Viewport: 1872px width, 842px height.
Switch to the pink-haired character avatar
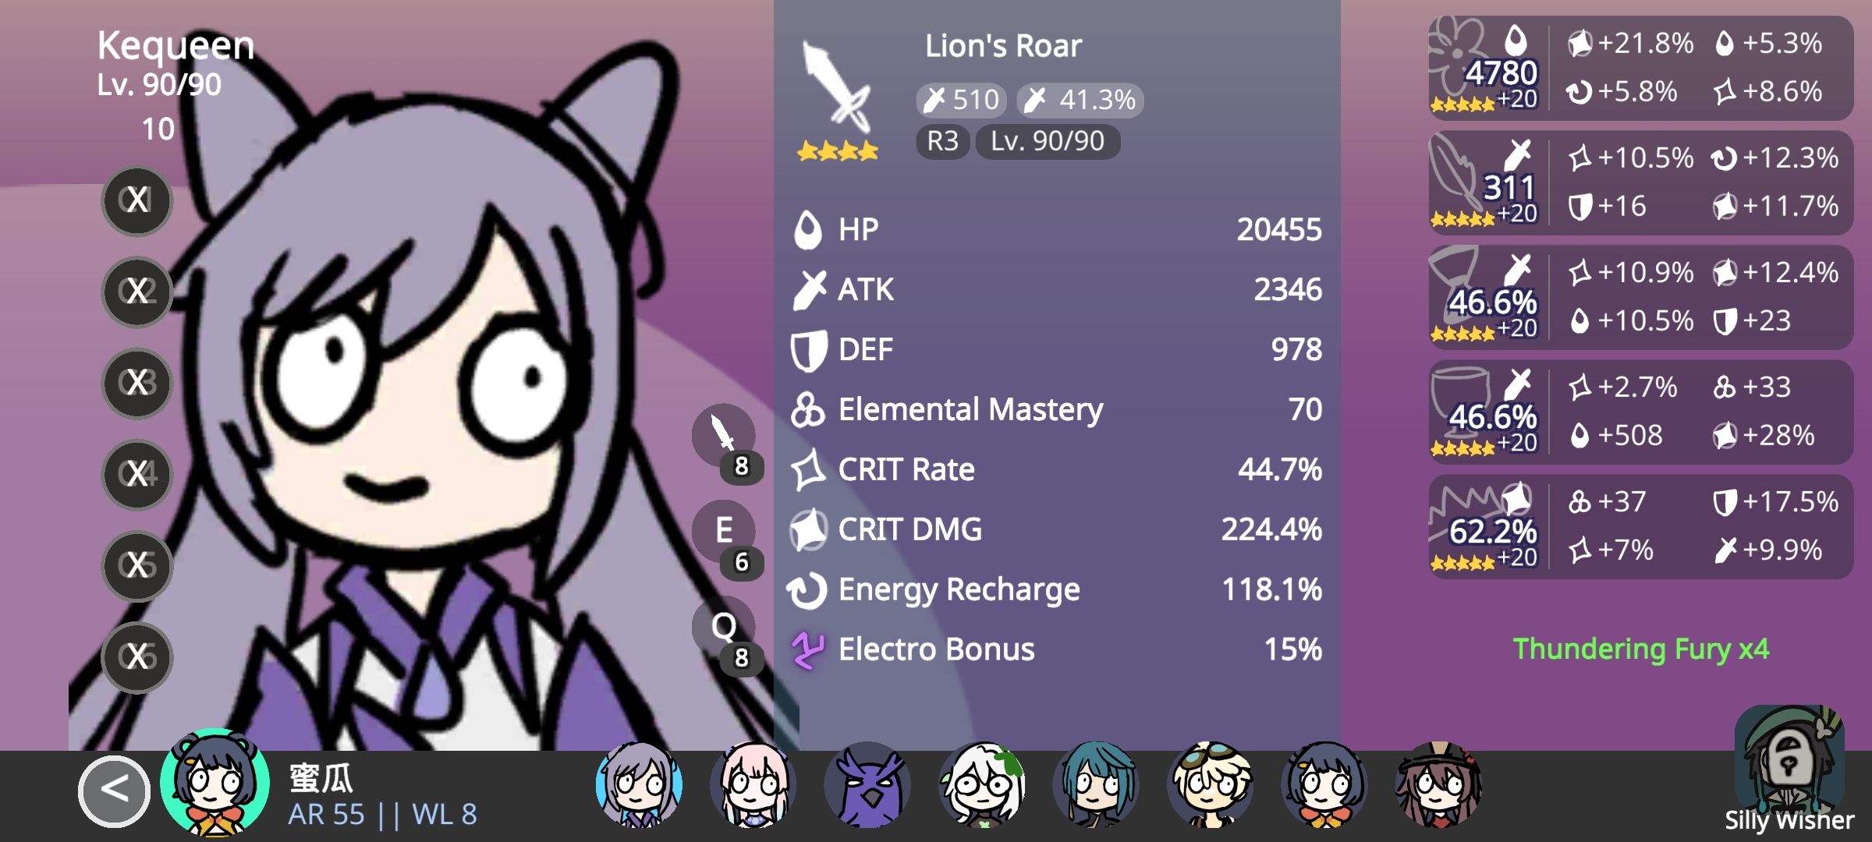753,784
